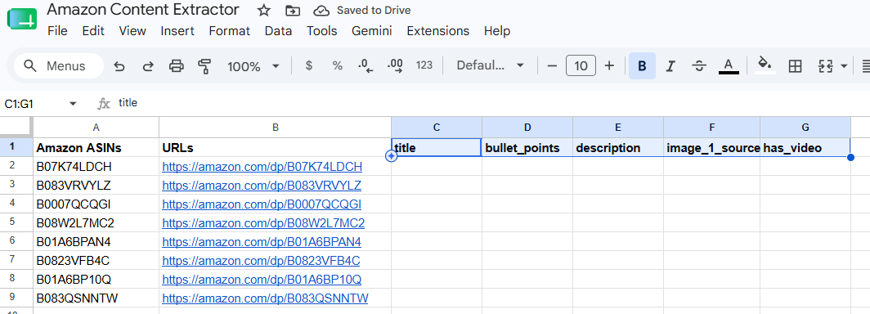
Task: Open the amazon.com/dp/B083QSNNTW link
Action: [x=265, y=298]
